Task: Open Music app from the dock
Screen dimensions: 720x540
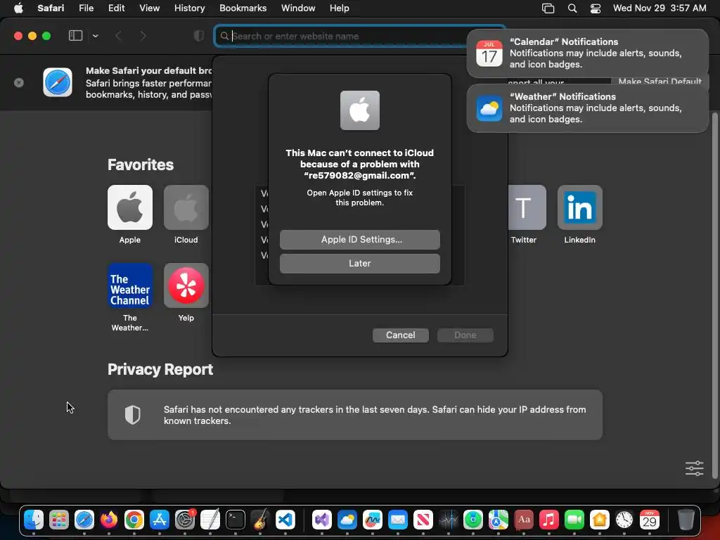Action: coord(548,520)
